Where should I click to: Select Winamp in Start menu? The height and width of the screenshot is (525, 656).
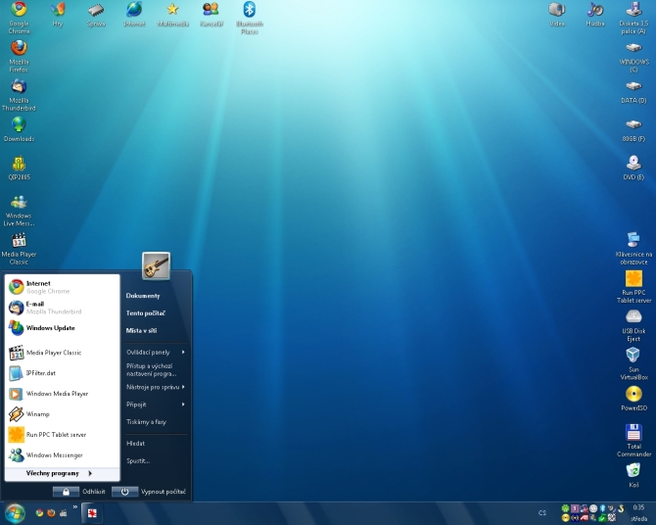(37, 414)
